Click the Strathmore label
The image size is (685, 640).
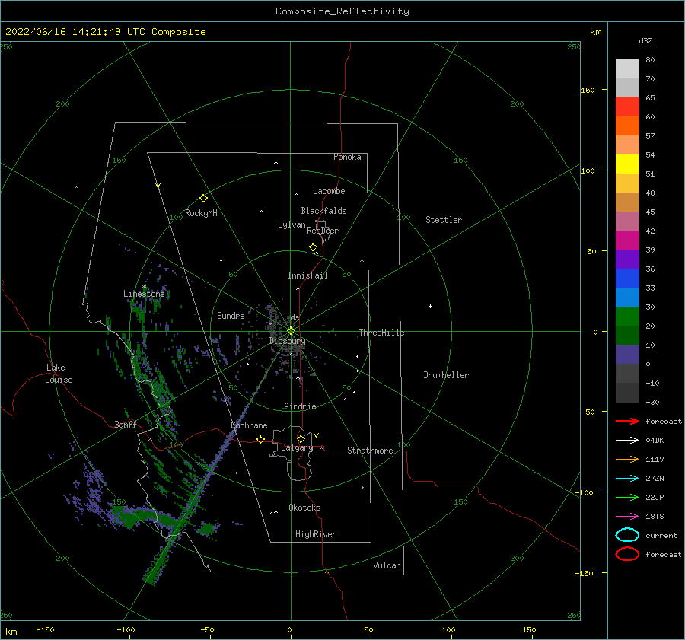(x=370, y=451)
